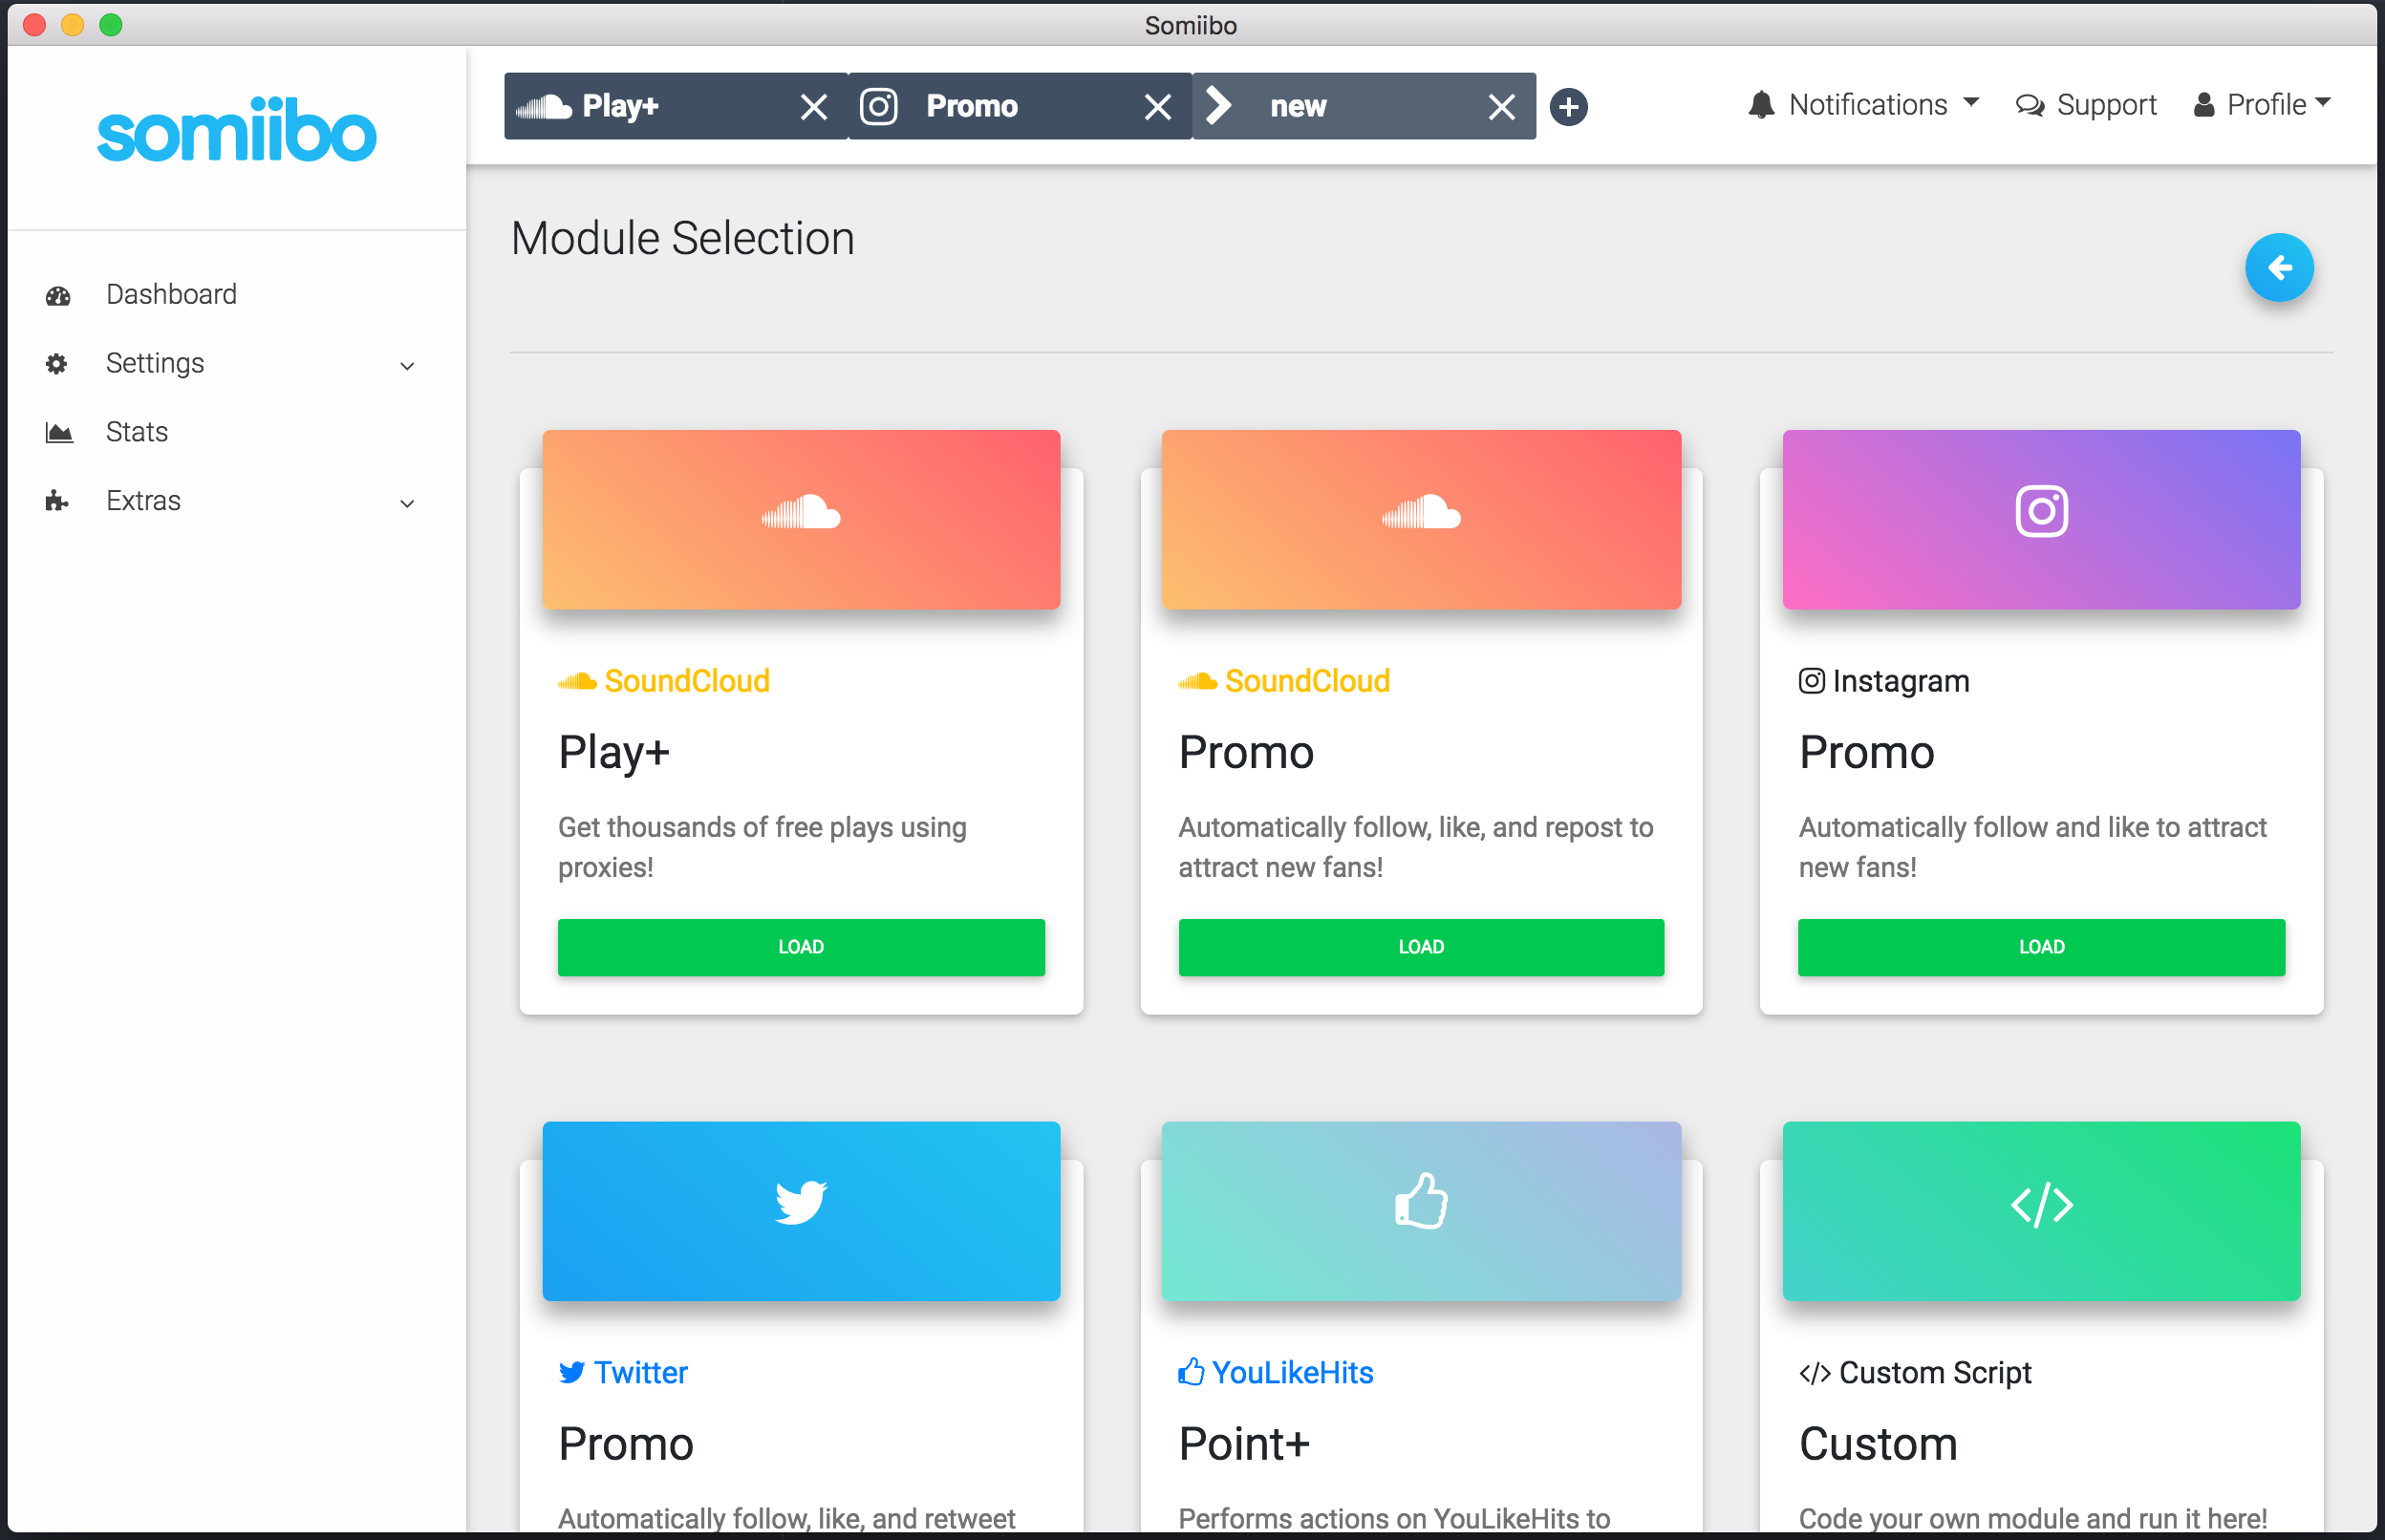Click the Custom card title

click(x=1878, y=1444)
